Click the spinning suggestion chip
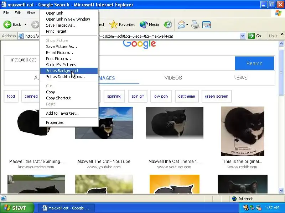The image size is (285, 213). (114, 96)
